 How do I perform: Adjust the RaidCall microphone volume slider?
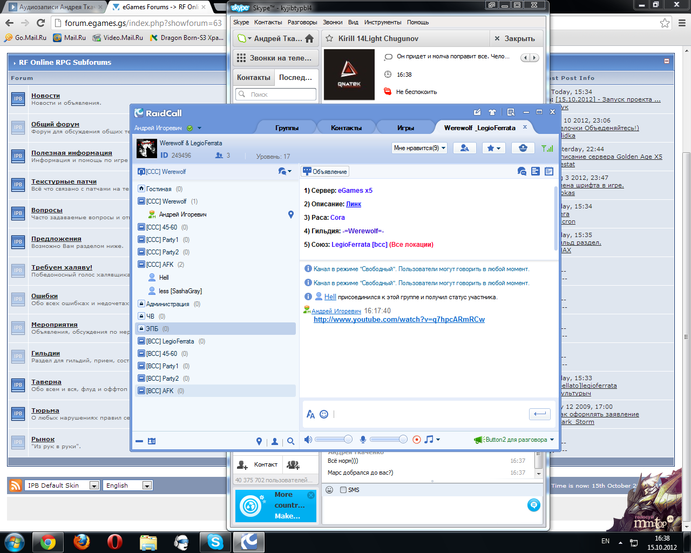pyautogui.click(x=388, y=440)
